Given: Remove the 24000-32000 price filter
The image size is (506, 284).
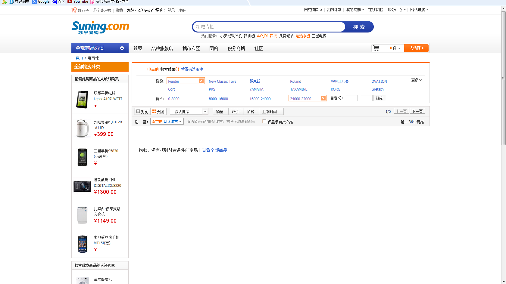Looking at the screenshot, I should tap(323, 98).
